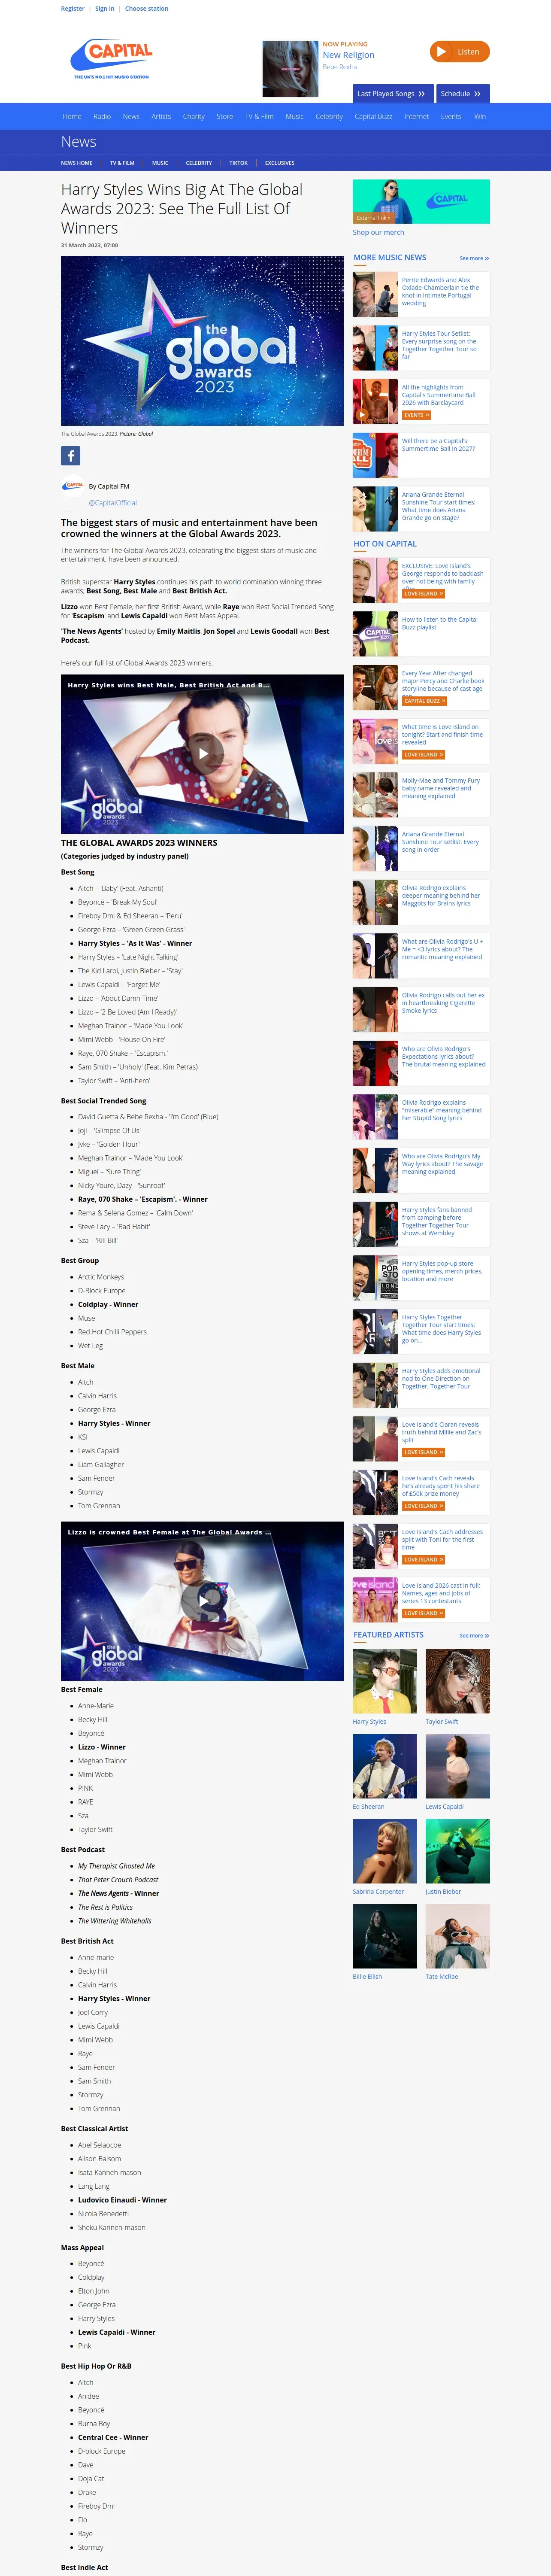Open Molly-Mae and Tommy Fury baby name article

pos(441,788)
